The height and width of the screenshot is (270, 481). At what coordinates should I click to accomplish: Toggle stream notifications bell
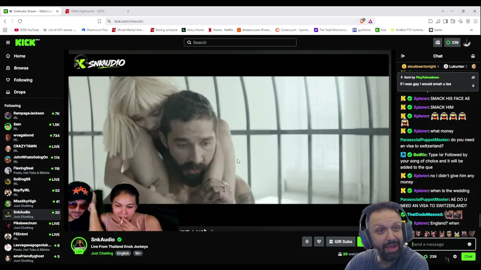tap(307, 241)
